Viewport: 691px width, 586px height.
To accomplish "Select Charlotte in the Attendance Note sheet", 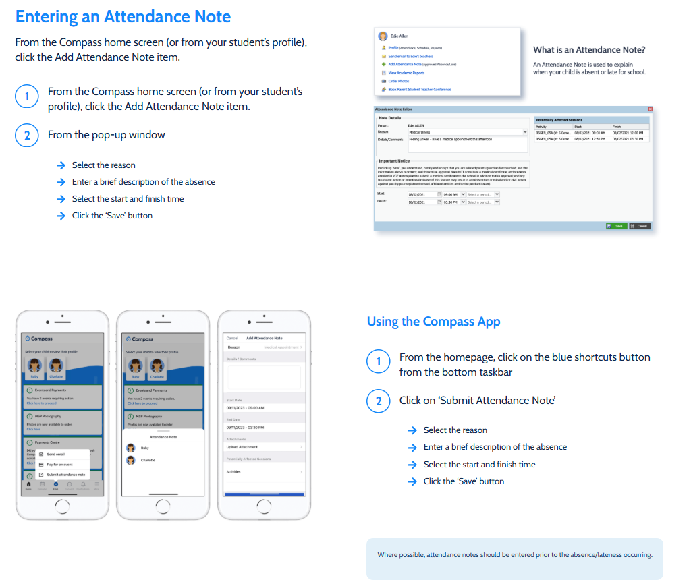I will tap(147, 460).
